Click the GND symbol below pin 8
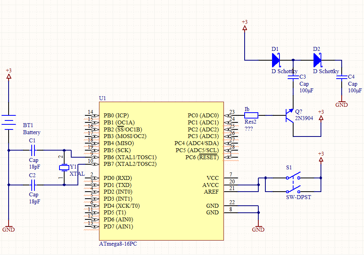364x255 pixels. [258, 228]
